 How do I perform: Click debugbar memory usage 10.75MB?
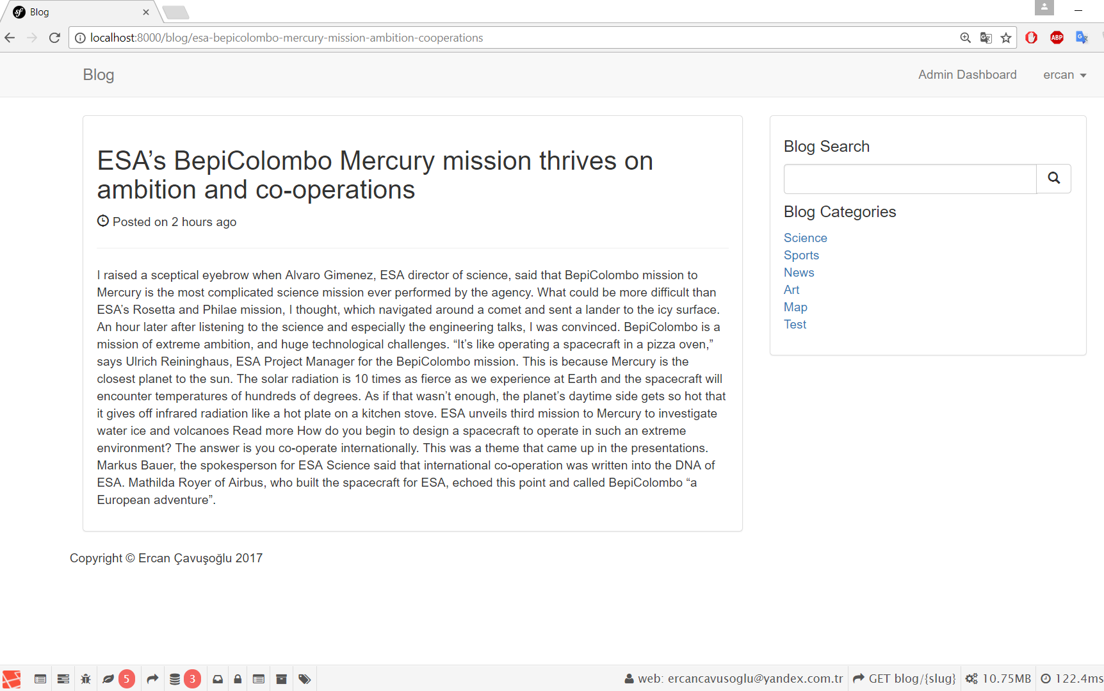[x=998, y=679]
